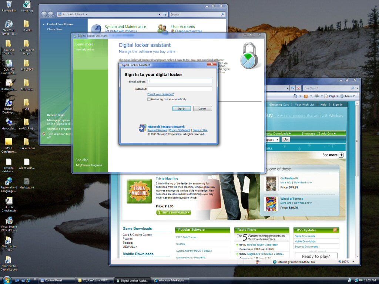379x284 pixels.
Task: Switch to Windows Marketplace taskbar button
Action: click(x=171, y=280)
